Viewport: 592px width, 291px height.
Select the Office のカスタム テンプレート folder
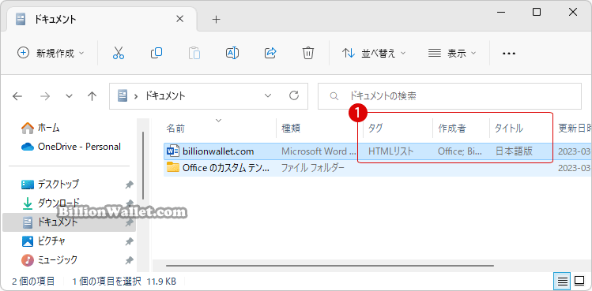tap(226, 167)
